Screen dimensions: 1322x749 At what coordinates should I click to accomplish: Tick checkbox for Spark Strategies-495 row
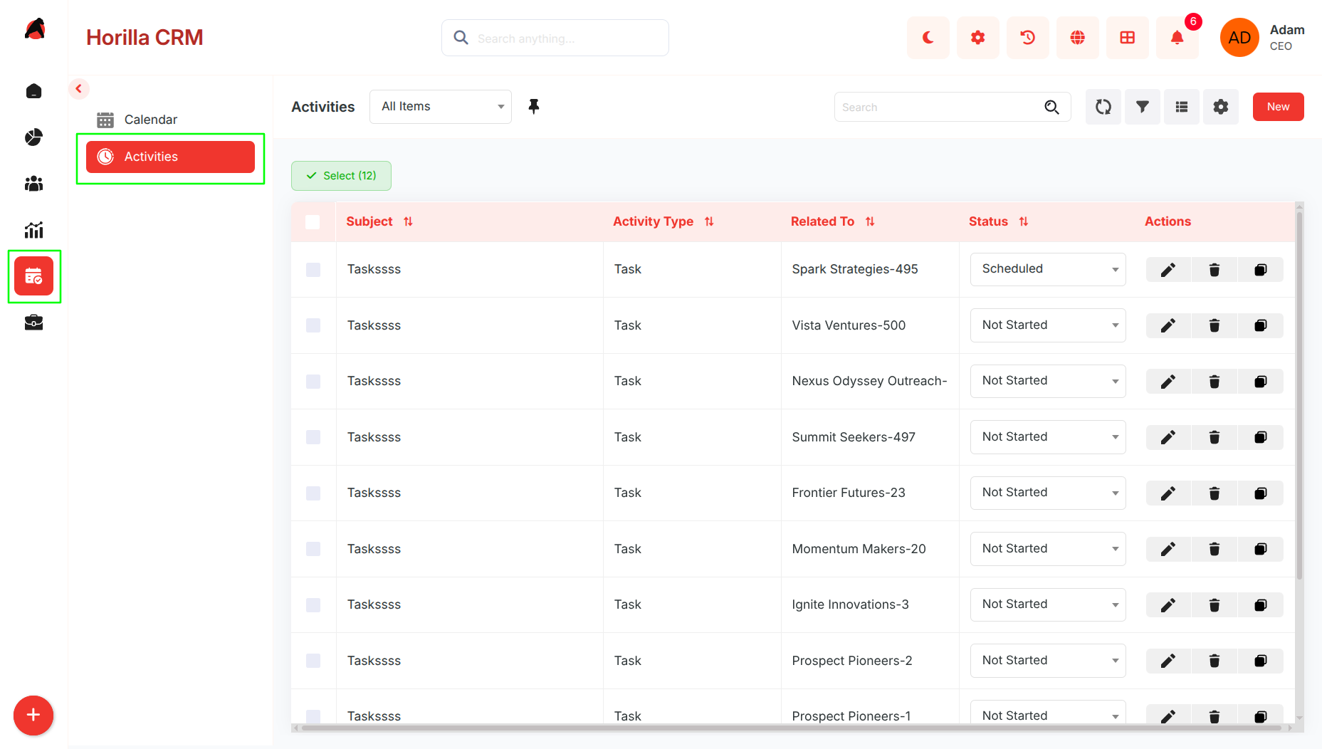coord(313,270)
